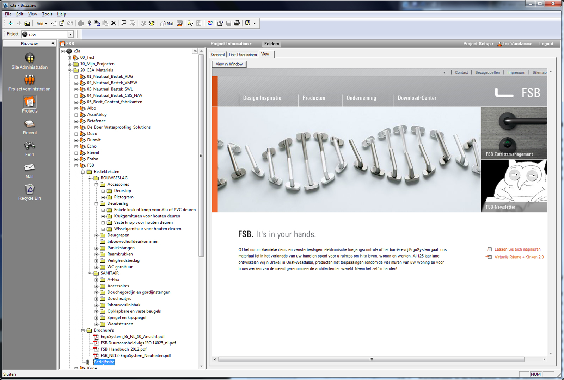Viewport: 564px width, 380px height.
Task: Select ErgoSystem_Br_NL_10_Ansicht.pdf file
Action: (133, 337)
